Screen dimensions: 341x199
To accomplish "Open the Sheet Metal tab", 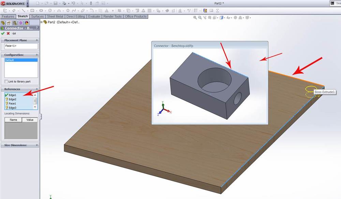I will (55, 16).
